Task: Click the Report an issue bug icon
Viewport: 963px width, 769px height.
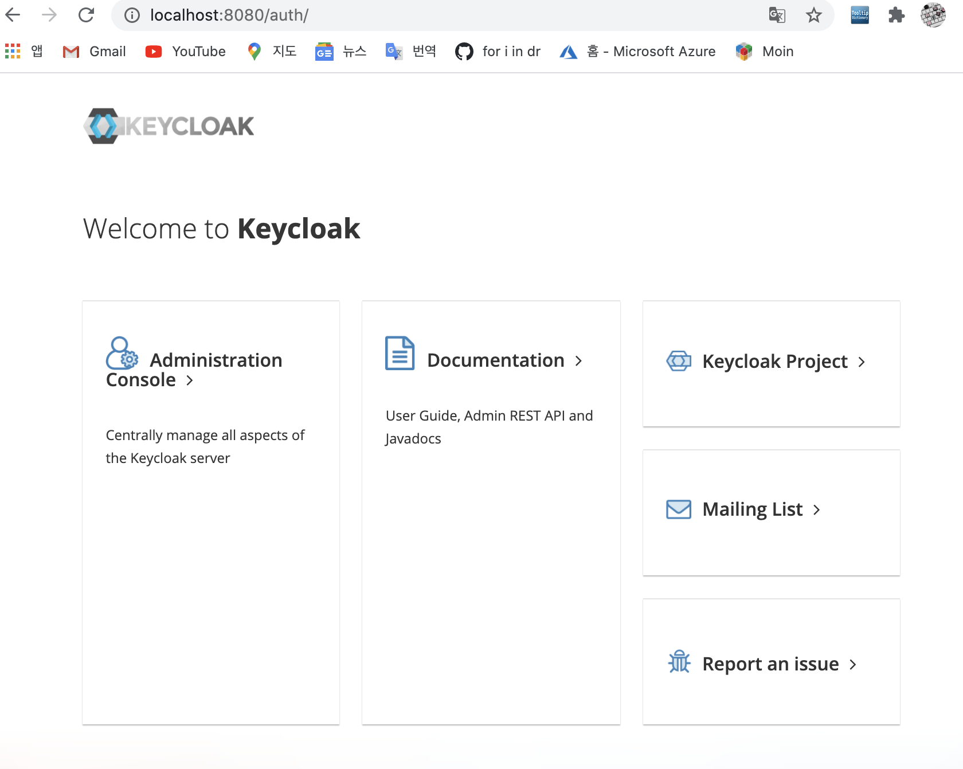Action: coord(679,661)
